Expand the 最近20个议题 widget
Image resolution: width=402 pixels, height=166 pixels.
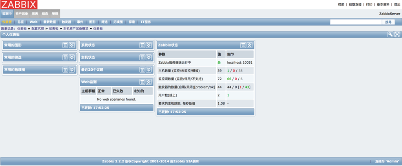click(x=149, y=70)
